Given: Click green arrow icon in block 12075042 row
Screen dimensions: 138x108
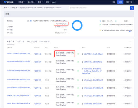Looking at the screenshot, I should [x=78, y=88].
